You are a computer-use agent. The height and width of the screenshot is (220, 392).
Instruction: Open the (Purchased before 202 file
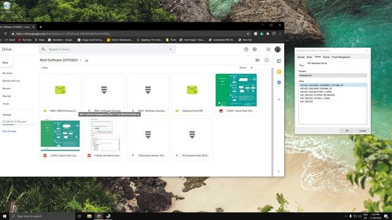(x=148, y=139)
